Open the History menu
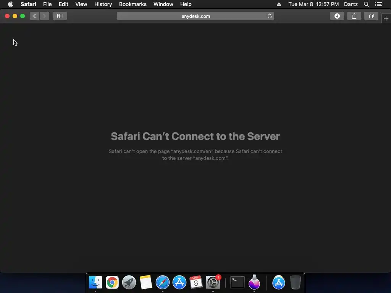This screenshot has width=391, height=293. (x=103, y=4)
